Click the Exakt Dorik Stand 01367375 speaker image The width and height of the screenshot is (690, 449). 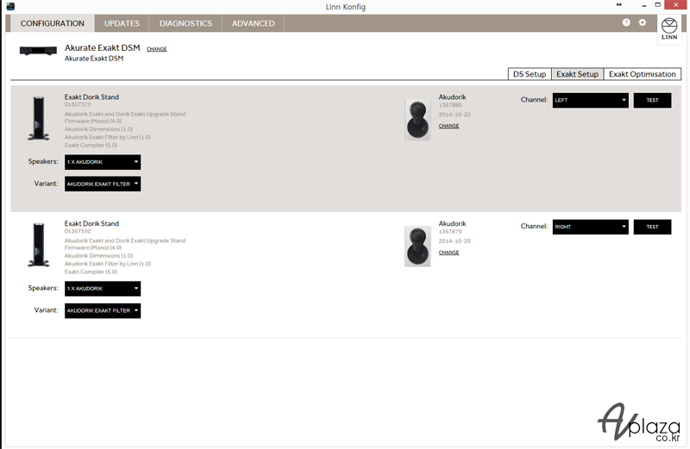click(x=39, y=119)
